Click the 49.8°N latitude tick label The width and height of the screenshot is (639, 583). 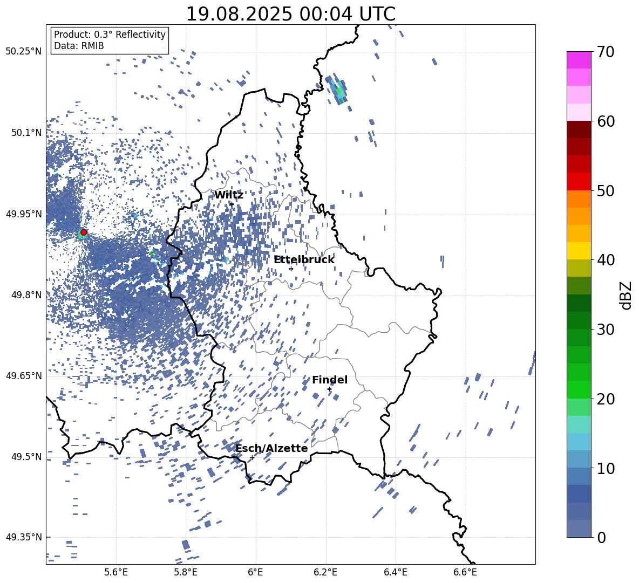tap(26, 295)
